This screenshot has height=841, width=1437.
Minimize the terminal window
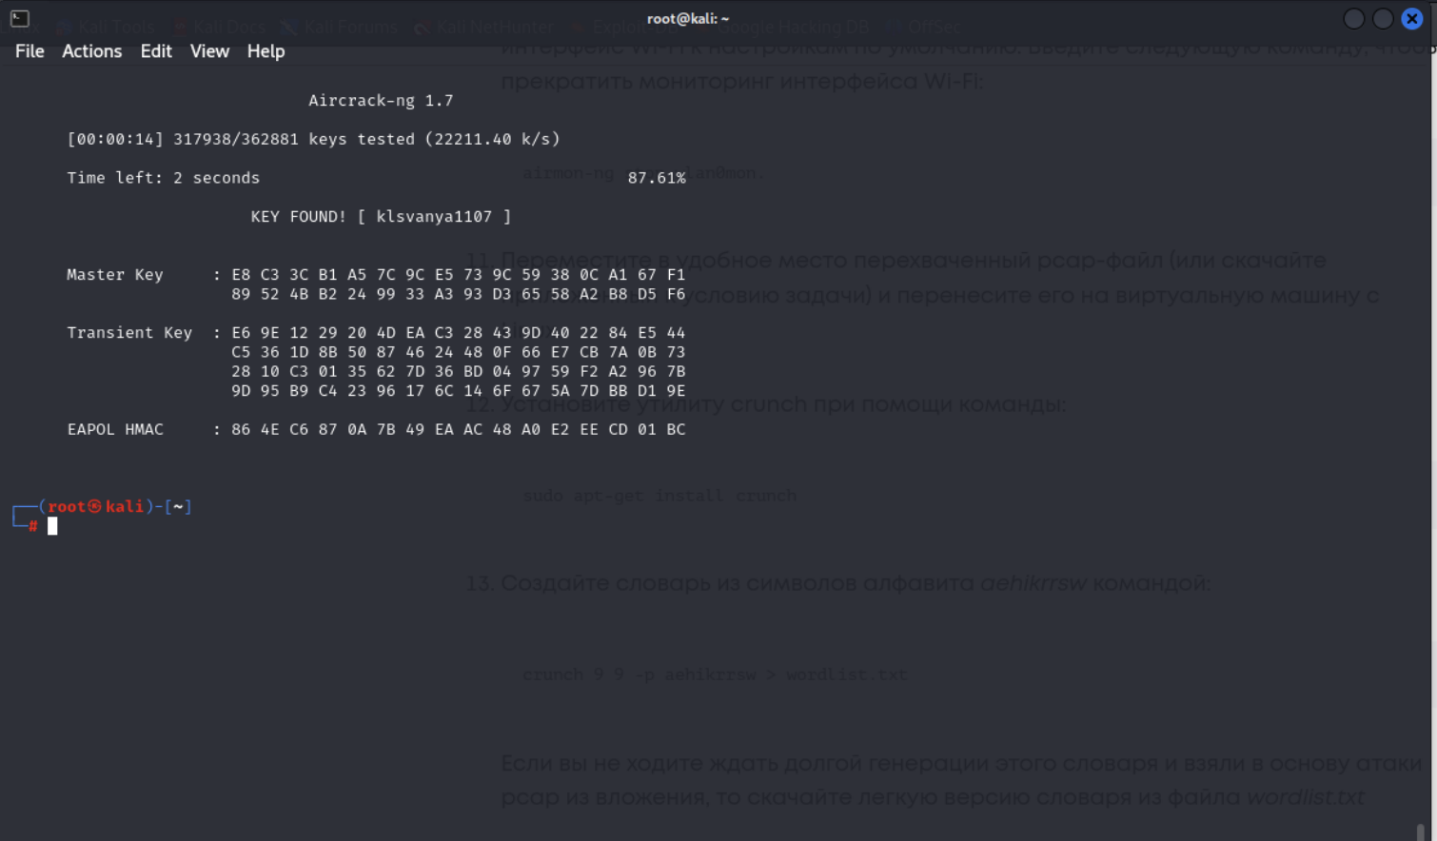(x=1353, y=19)
